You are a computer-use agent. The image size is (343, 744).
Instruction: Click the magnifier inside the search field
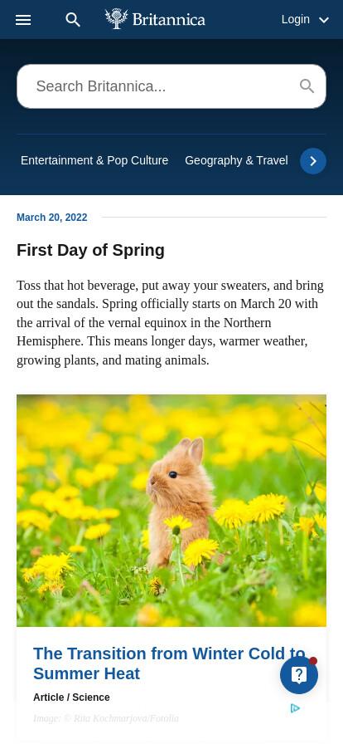307,86
